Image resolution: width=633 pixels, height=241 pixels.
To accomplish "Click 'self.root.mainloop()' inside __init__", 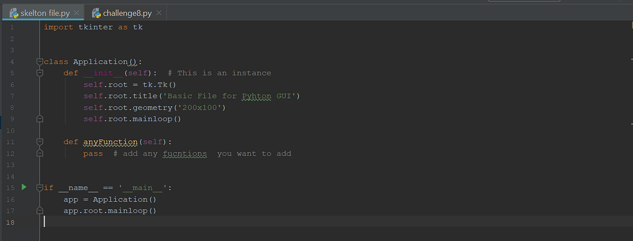I will click(x=132, y=119).
